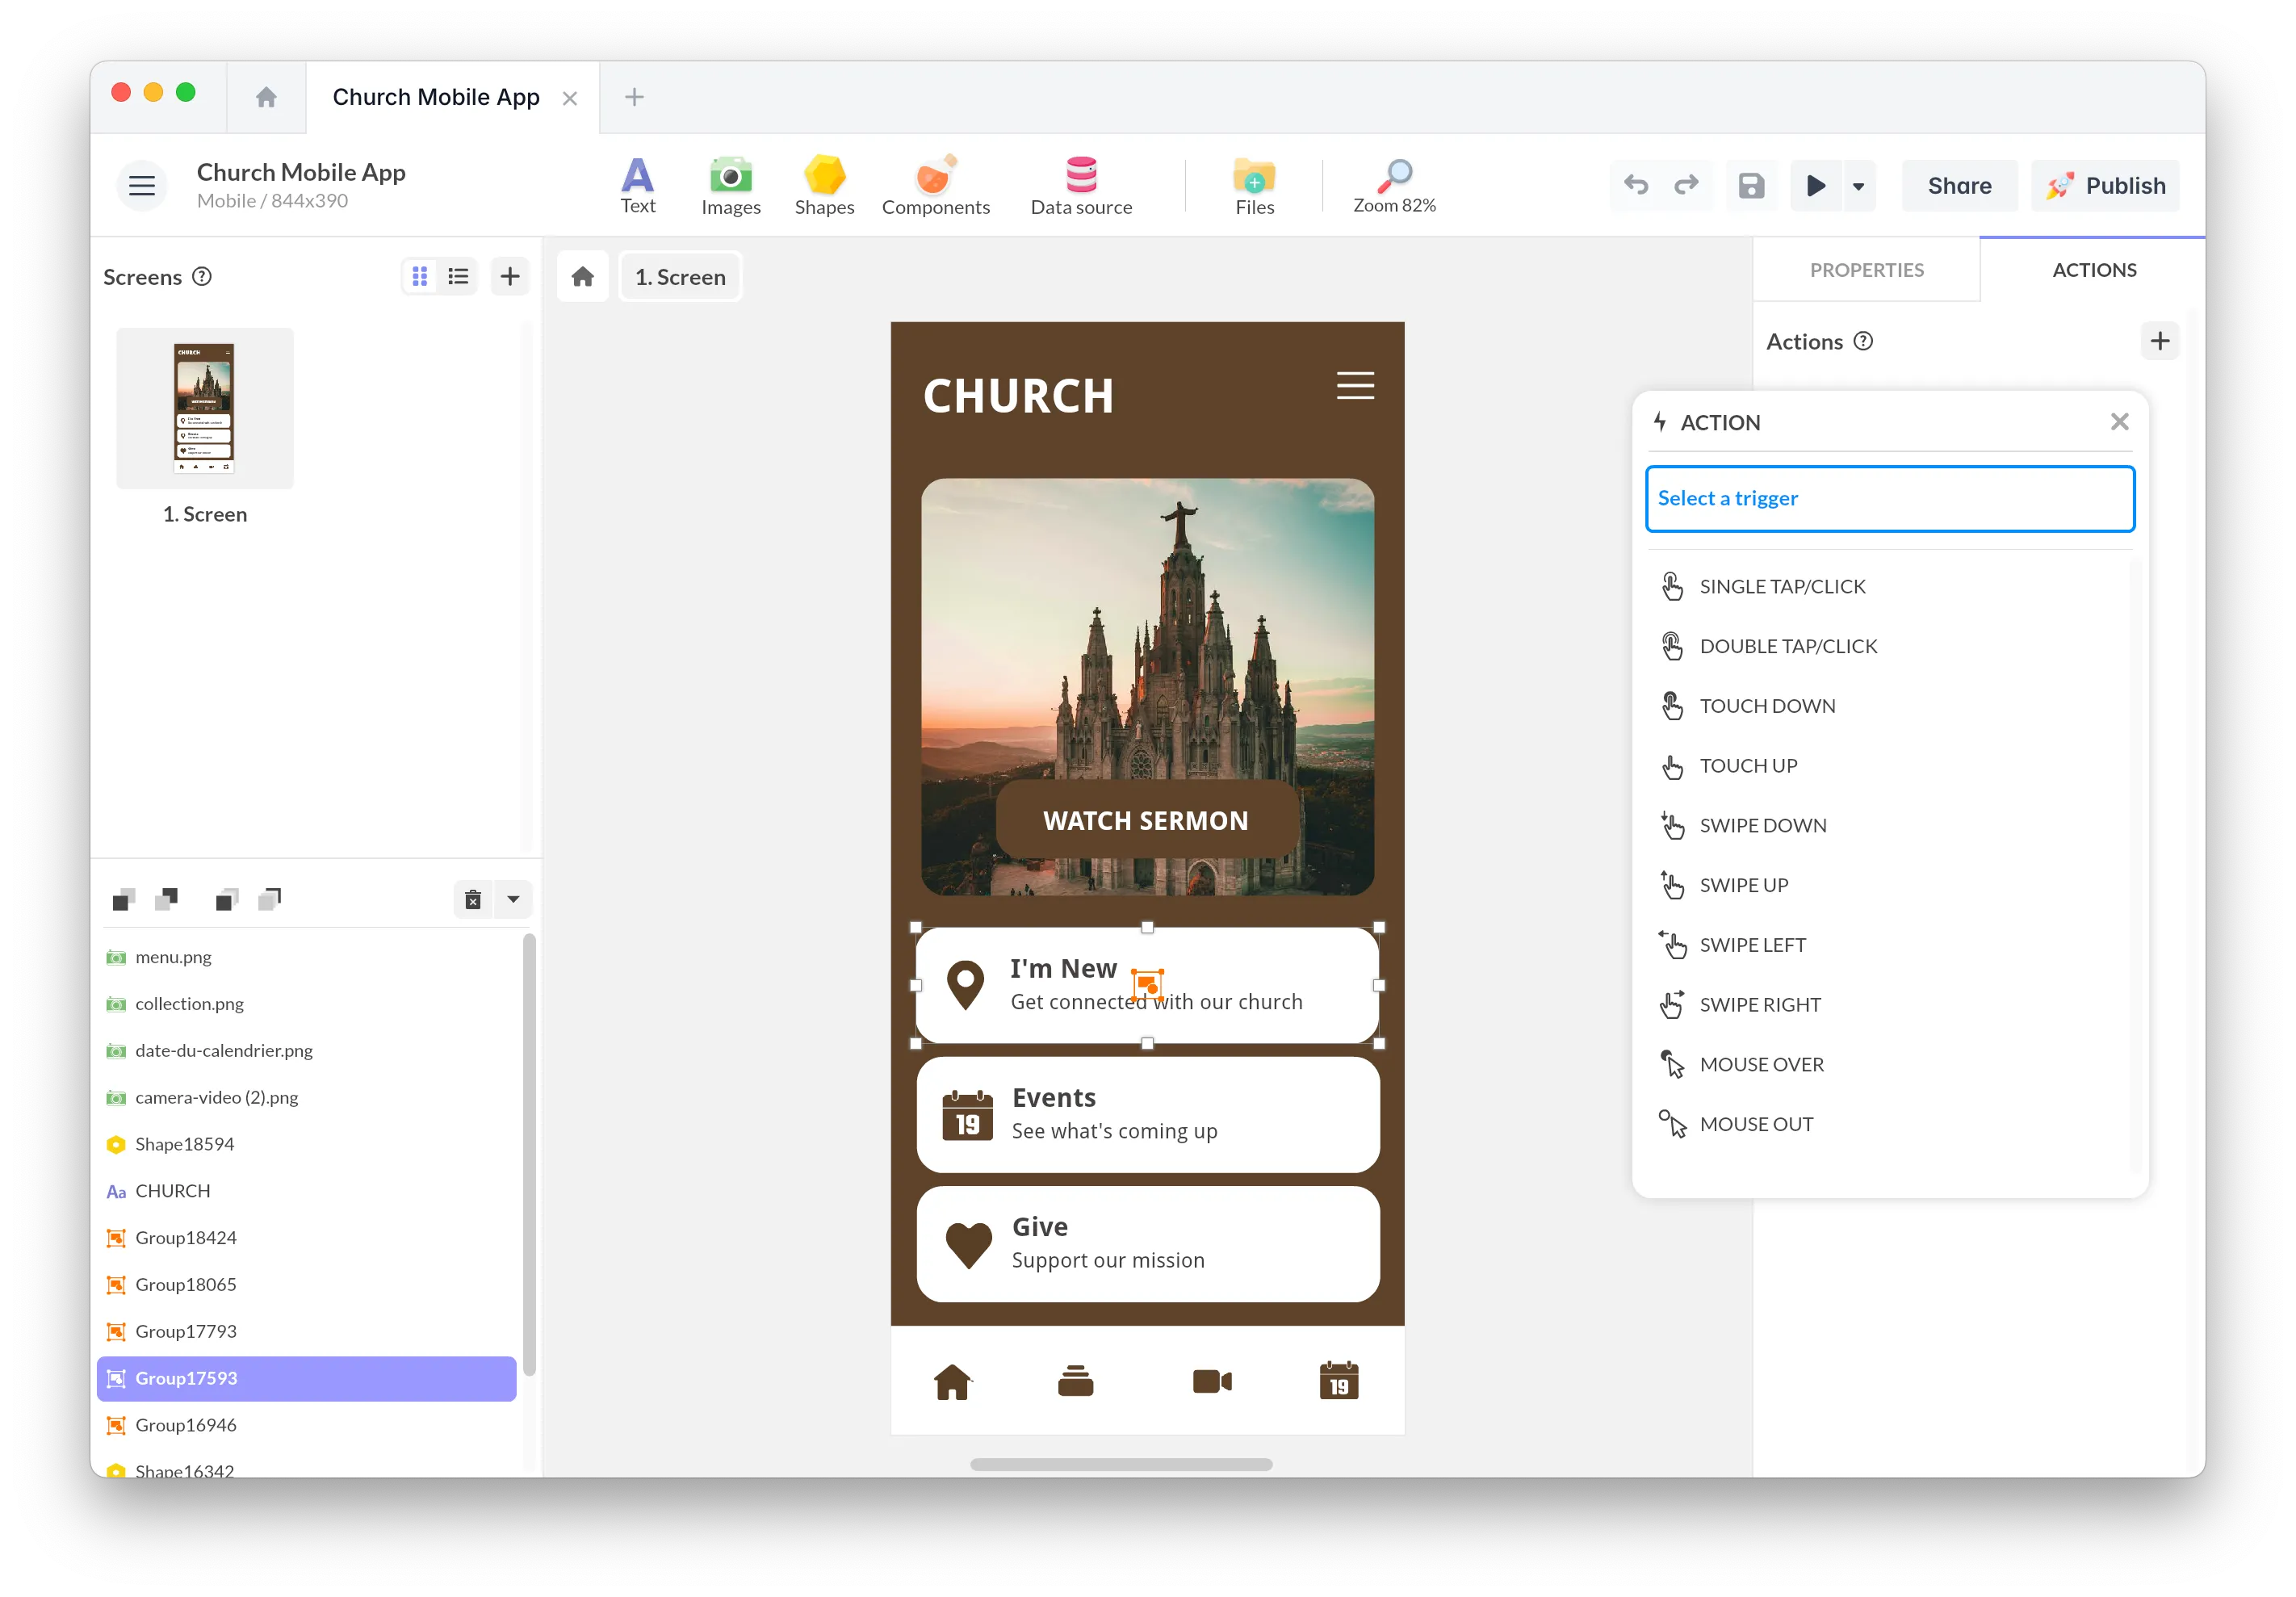This screenshot has width=2296, height=1597.
Task: Run the app preview play button
Action: click(x=1815, y=185)
